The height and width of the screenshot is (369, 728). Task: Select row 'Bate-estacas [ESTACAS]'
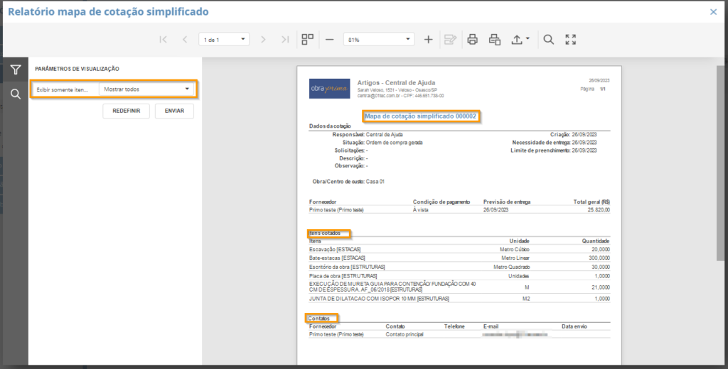[x=459, y=258]
